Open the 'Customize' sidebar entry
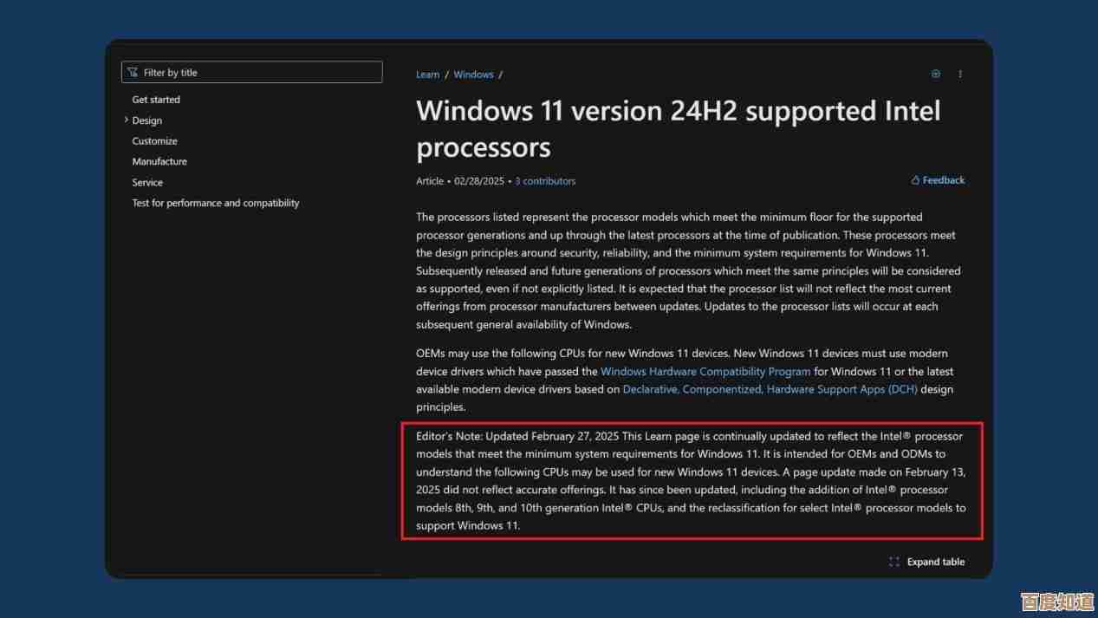This screenshot has height=618, width=1098. point(154,140)
